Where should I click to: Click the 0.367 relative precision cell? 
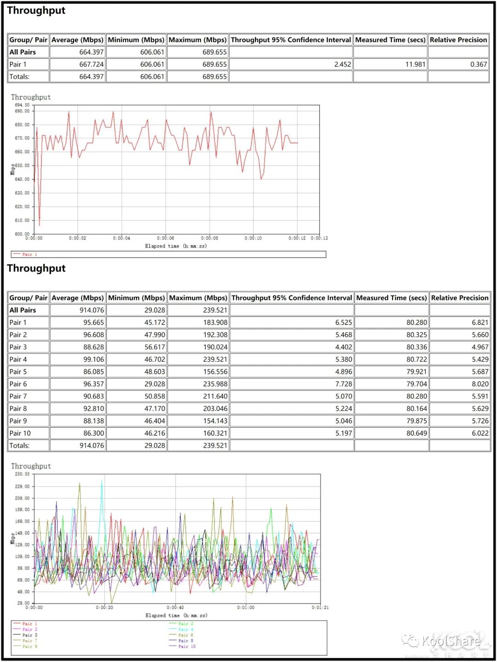pos(458,64)
